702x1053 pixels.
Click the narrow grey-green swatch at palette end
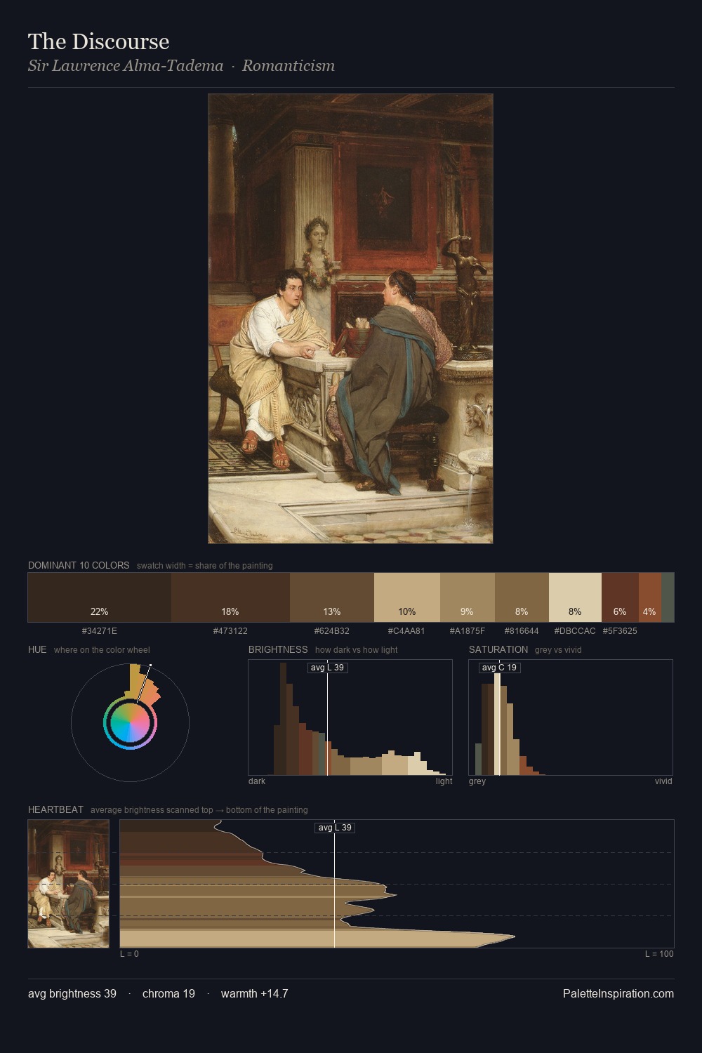(668, 597)
